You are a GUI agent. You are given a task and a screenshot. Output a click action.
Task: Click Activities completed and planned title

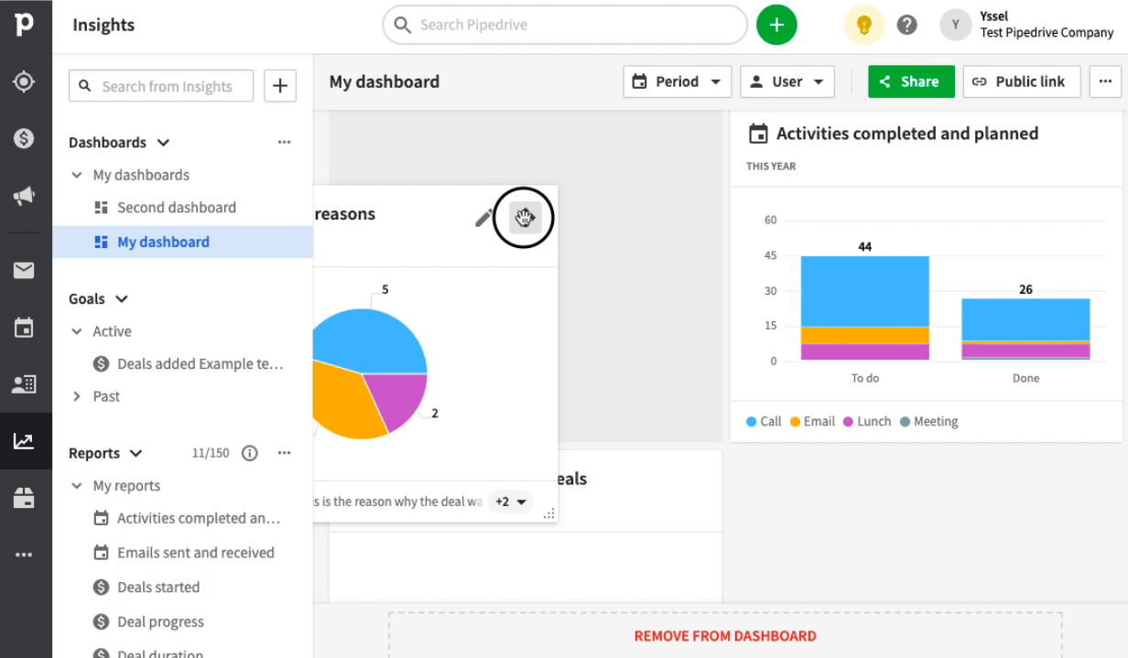pos(907,134)
